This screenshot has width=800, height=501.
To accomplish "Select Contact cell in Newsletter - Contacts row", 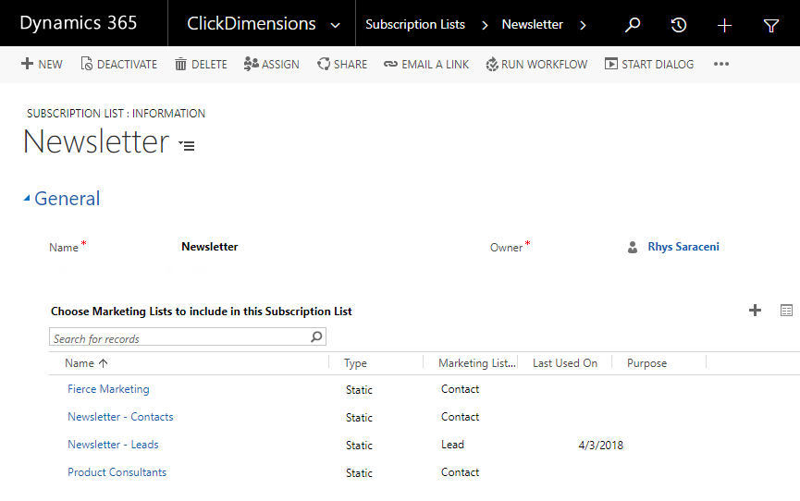I will (461, 417).
